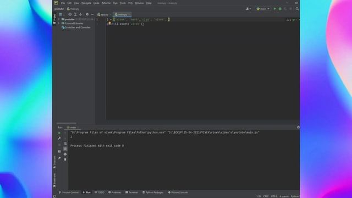Toggle the Structure side tool window

point(54,162)
